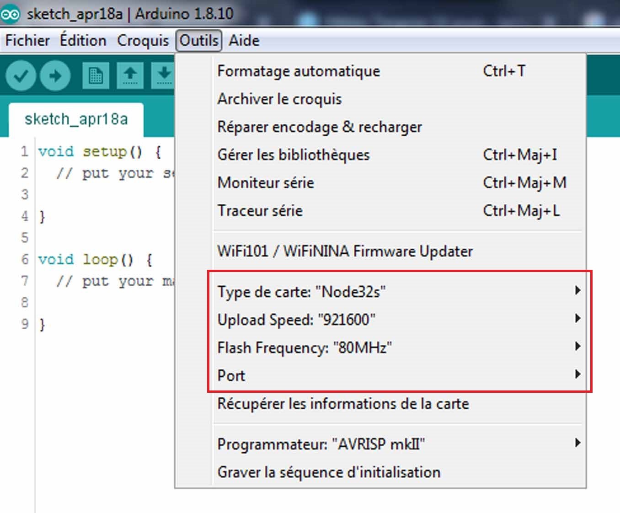Click line number 5 in the editor gutter
Image resolution: width=620 pixels, height=513 pixels.
[x=25, y=238]
